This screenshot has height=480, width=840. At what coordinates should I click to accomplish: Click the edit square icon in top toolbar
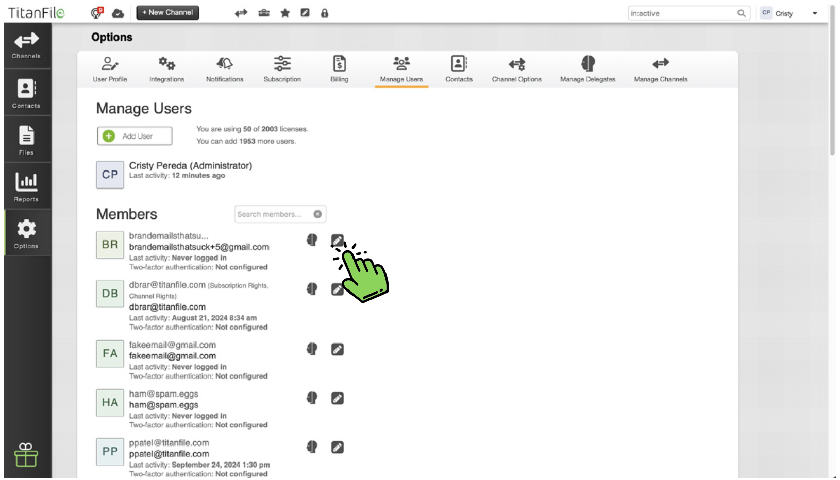click(x=305, y=13)
